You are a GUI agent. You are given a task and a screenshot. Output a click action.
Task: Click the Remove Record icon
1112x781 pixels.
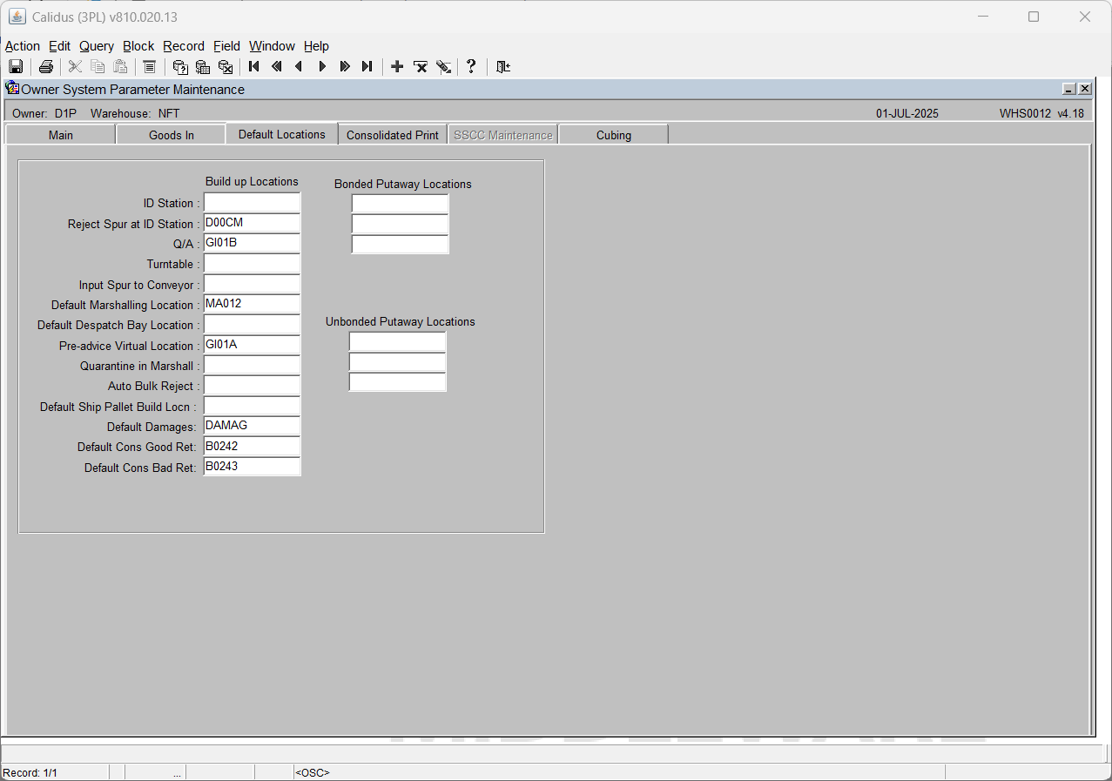click(x=421, y=67)
